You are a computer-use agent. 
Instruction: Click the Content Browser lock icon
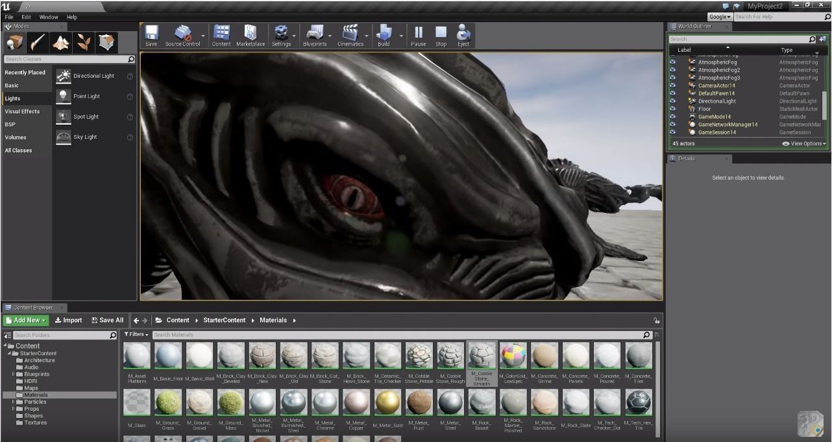(x=656, y=321)
